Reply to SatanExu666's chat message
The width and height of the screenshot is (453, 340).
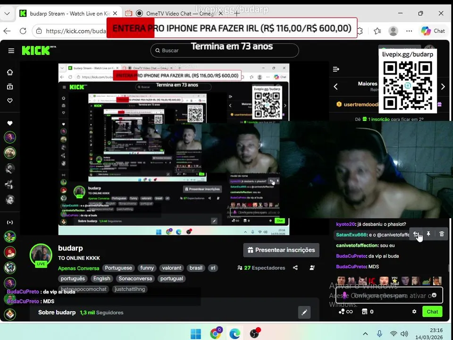click(415, 234)
